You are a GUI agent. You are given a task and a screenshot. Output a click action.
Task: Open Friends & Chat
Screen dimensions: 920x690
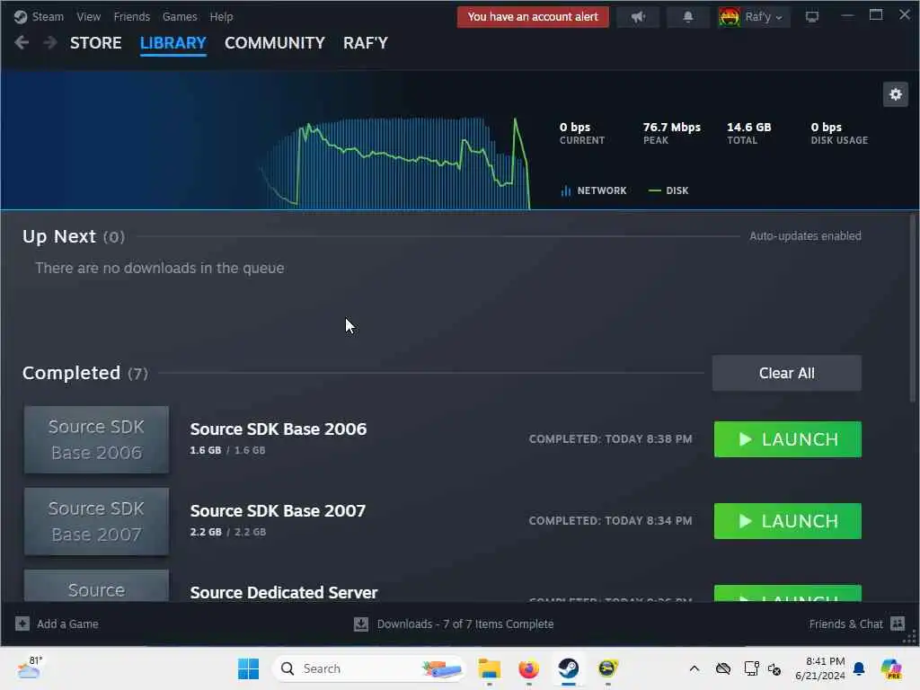tap(845, 624)
